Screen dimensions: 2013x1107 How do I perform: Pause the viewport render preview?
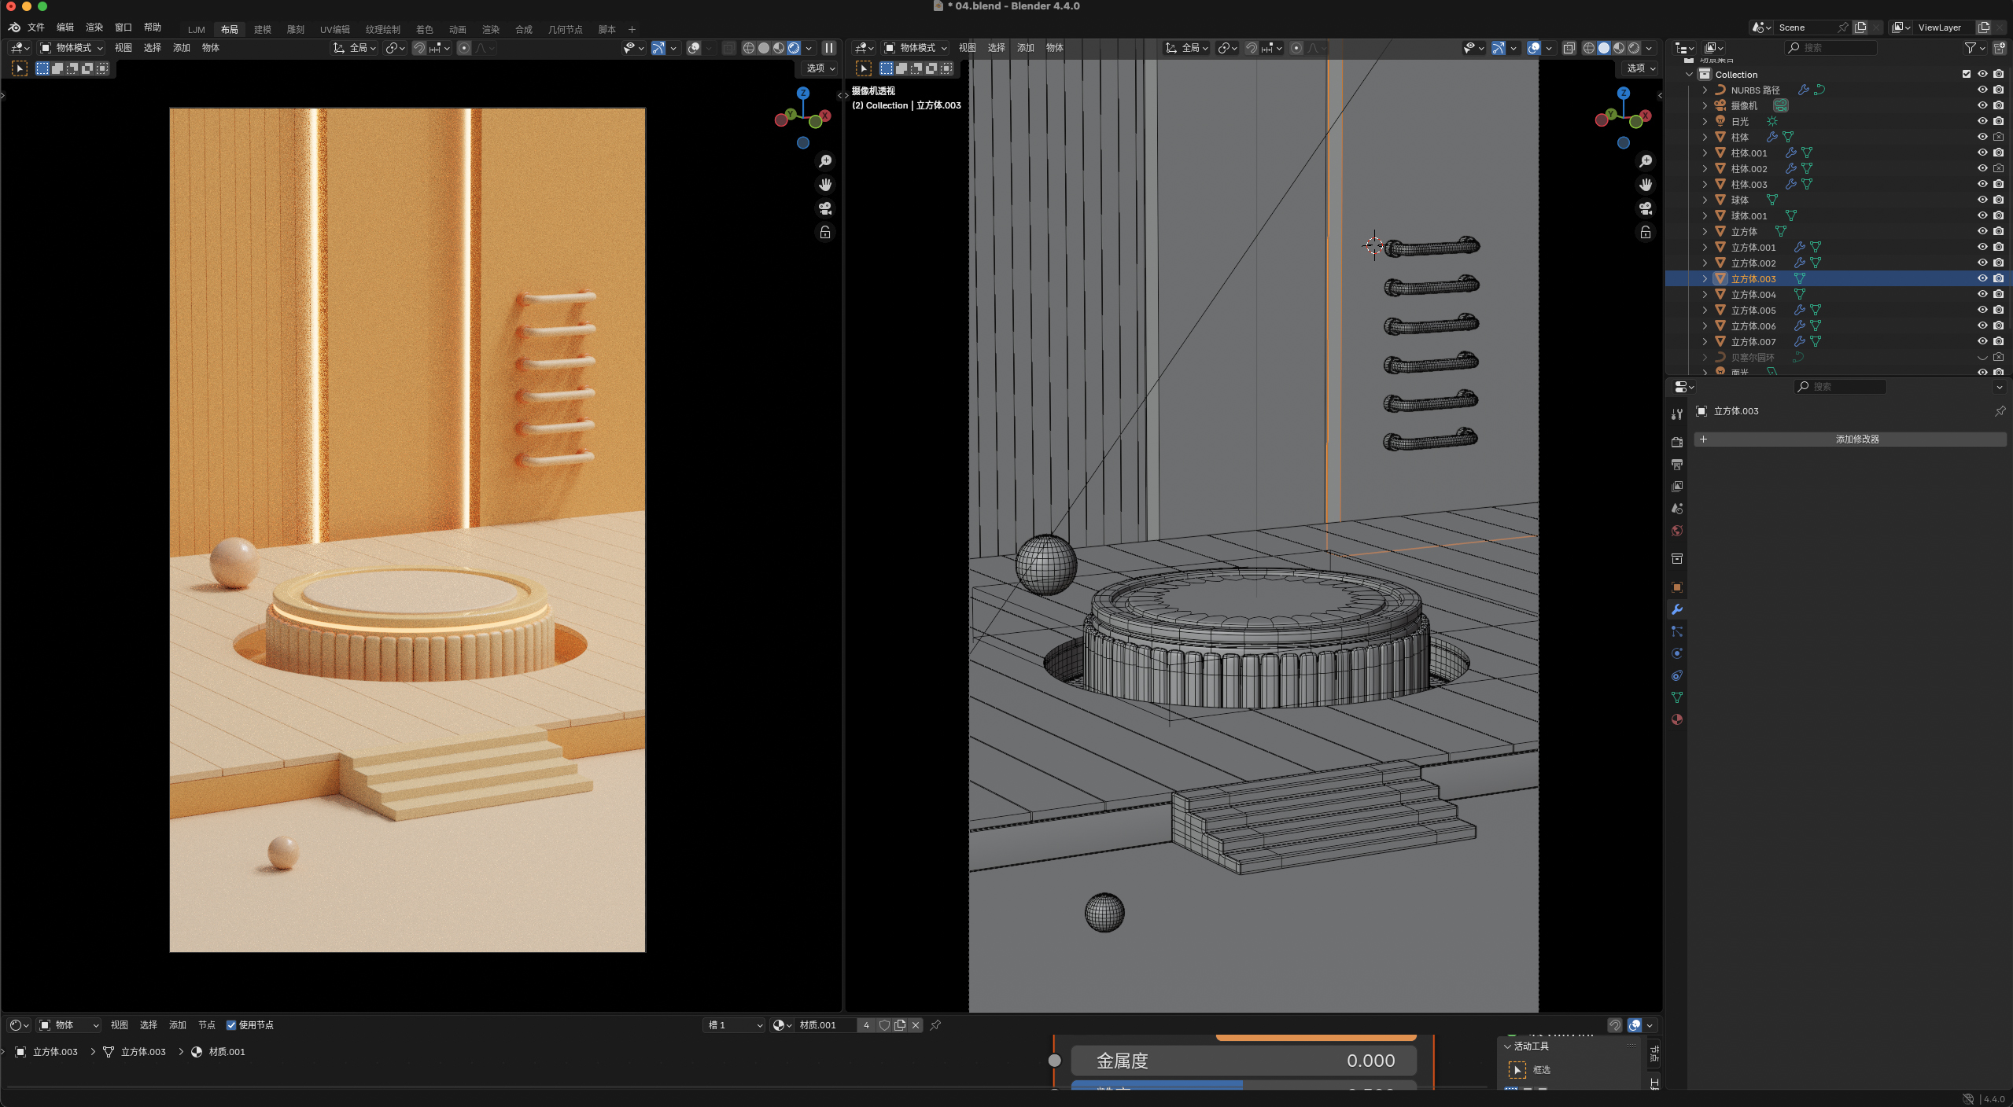pyautogui.click(x=828, y=48)
